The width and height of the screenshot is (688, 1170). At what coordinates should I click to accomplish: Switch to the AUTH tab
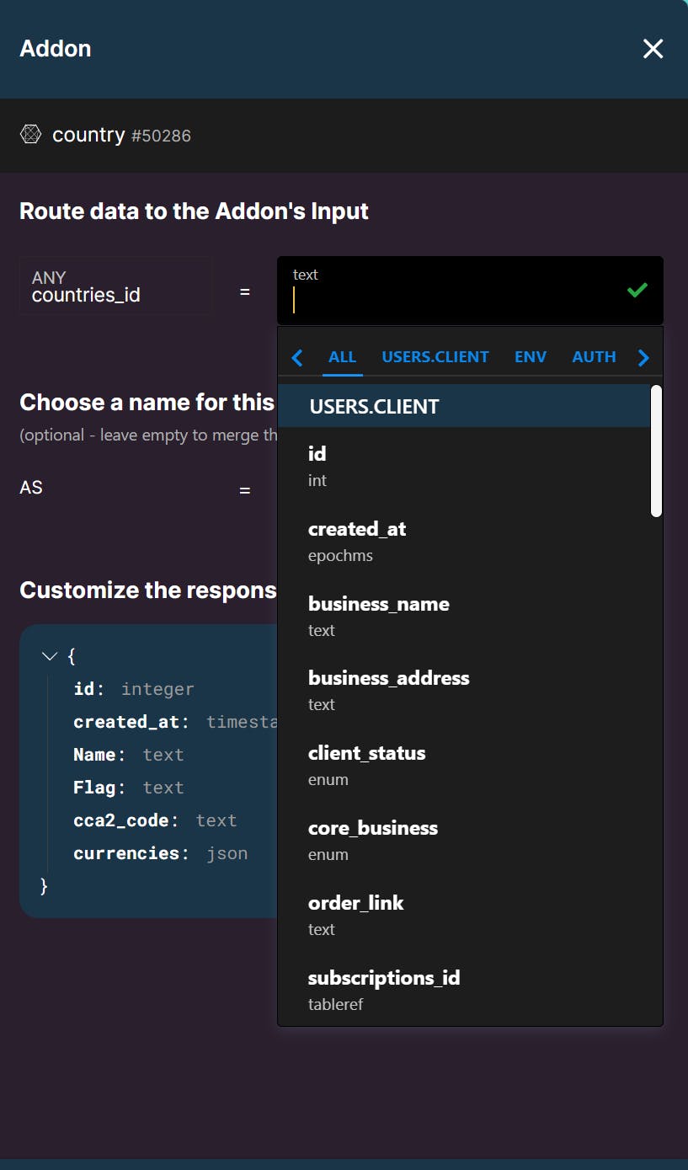coord(594,356)
